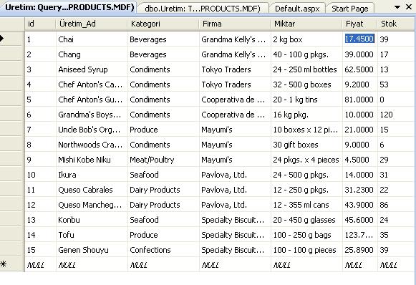Close the current document tab with X
This screenshot has height=285, width=416.
409,7
